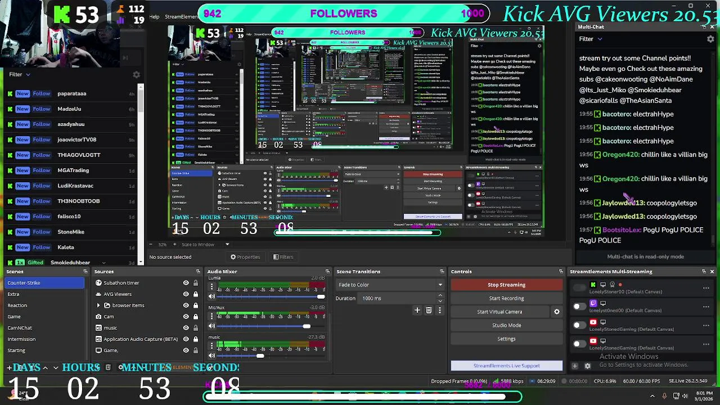720x405 pixels.
Task: Open Multi-Chat settings gear icon
Action: 710,39
